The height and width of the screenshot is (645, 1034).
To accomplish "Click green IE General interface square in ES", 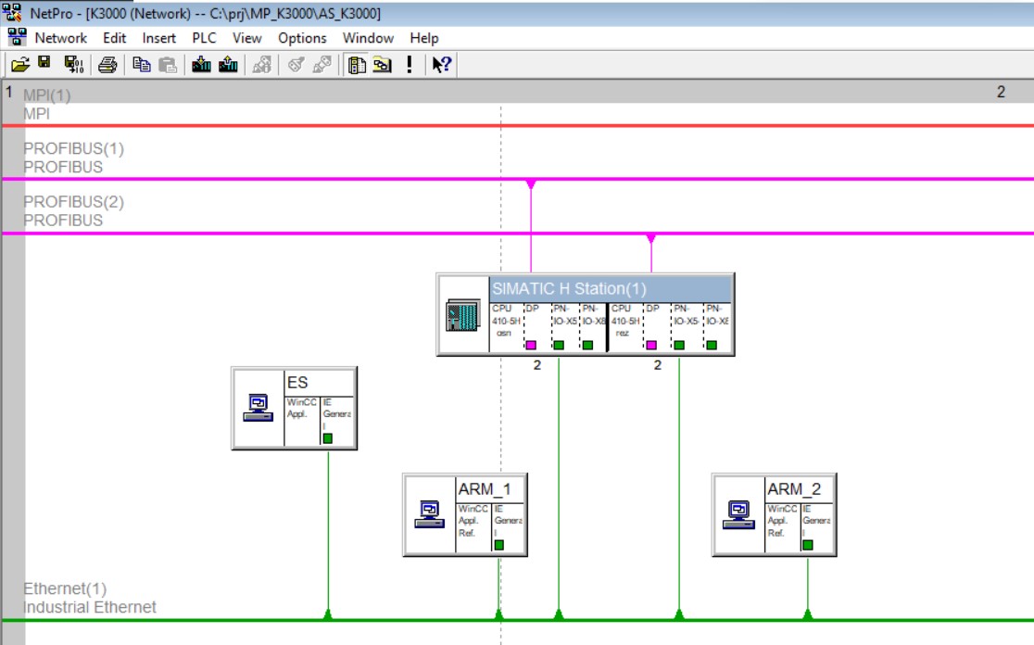I will (x=328, y=438).
